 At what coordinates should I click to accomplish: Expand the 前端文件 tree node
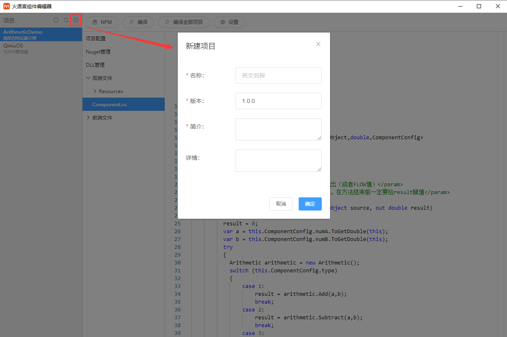pos(88,117)
